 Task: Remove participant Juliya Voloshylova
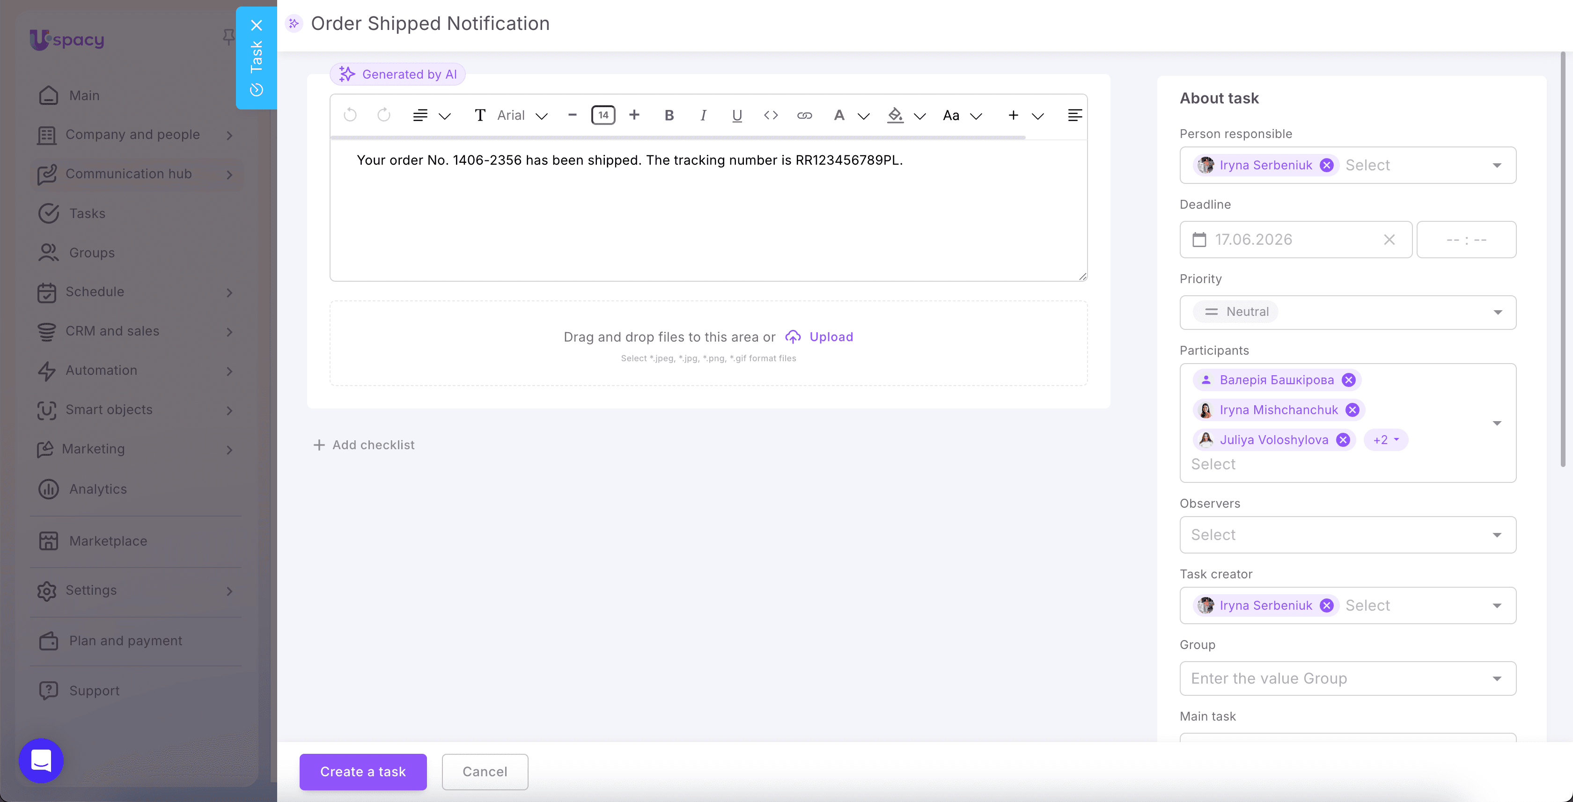(x=1342, y=439)
